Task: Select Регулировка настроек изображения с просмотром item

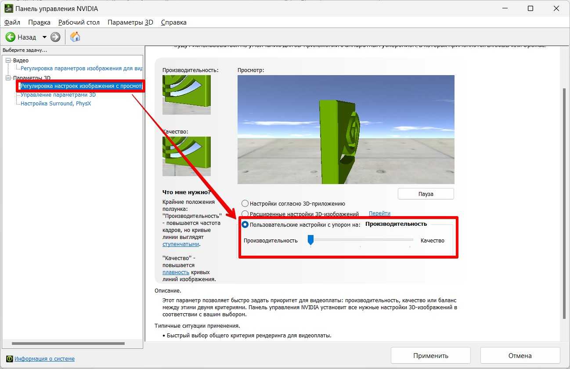Action: [x=81, y=86]
